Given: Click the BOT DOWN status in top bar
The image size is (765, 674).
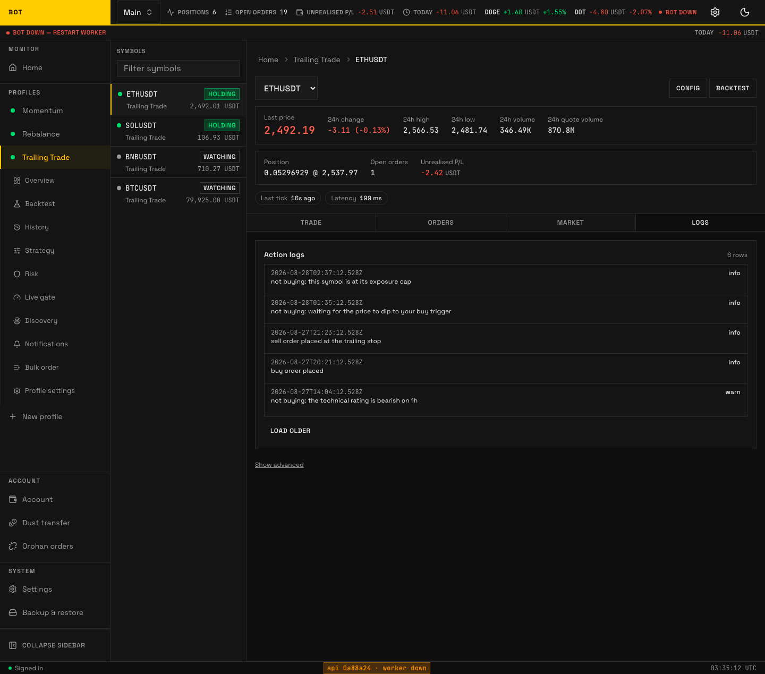Looking at the screenshot, I should point(678,12).
